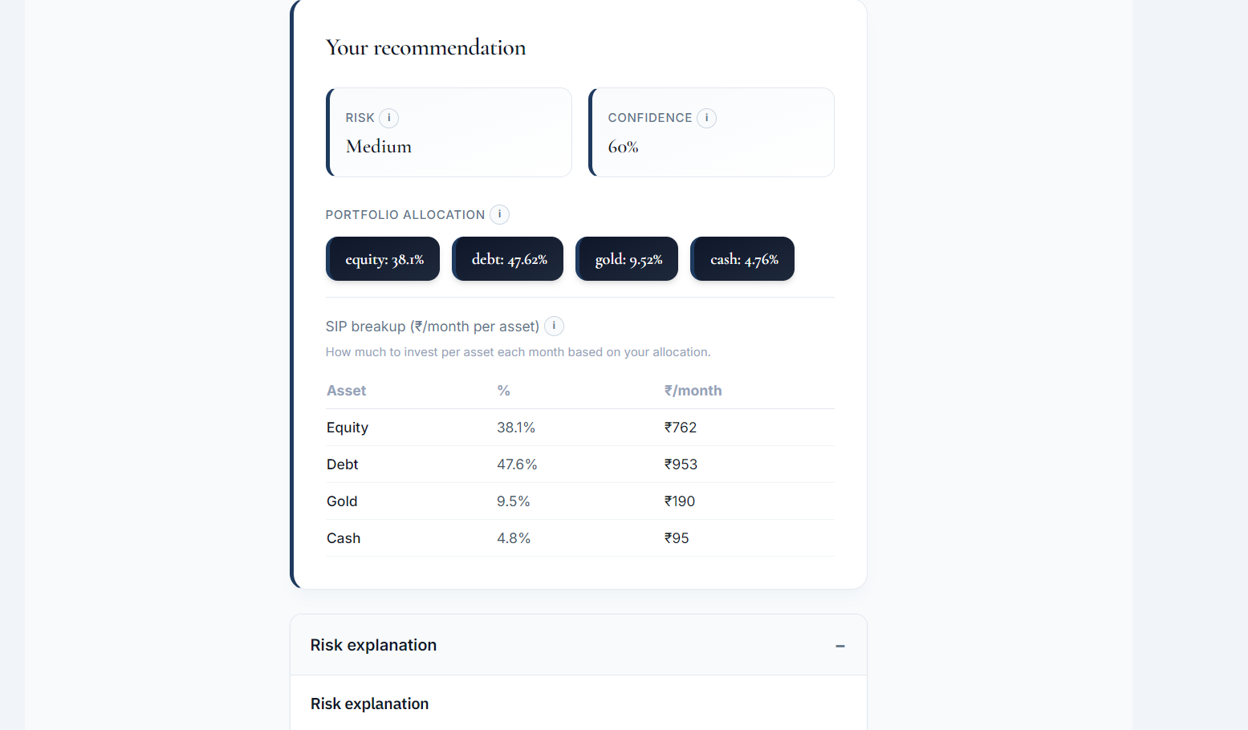Viewport: 1248px width, 730px height.
Task: Select the debt: 47.62% chip
Action: click(507, 258)
